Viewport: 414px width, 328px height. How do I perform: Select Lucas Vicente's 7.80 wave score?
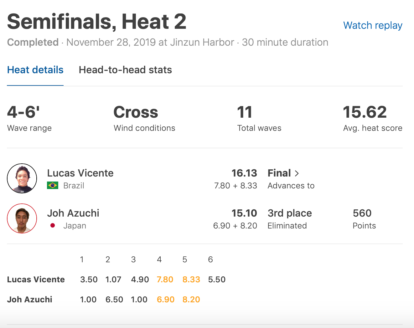(x=165, y=279)
